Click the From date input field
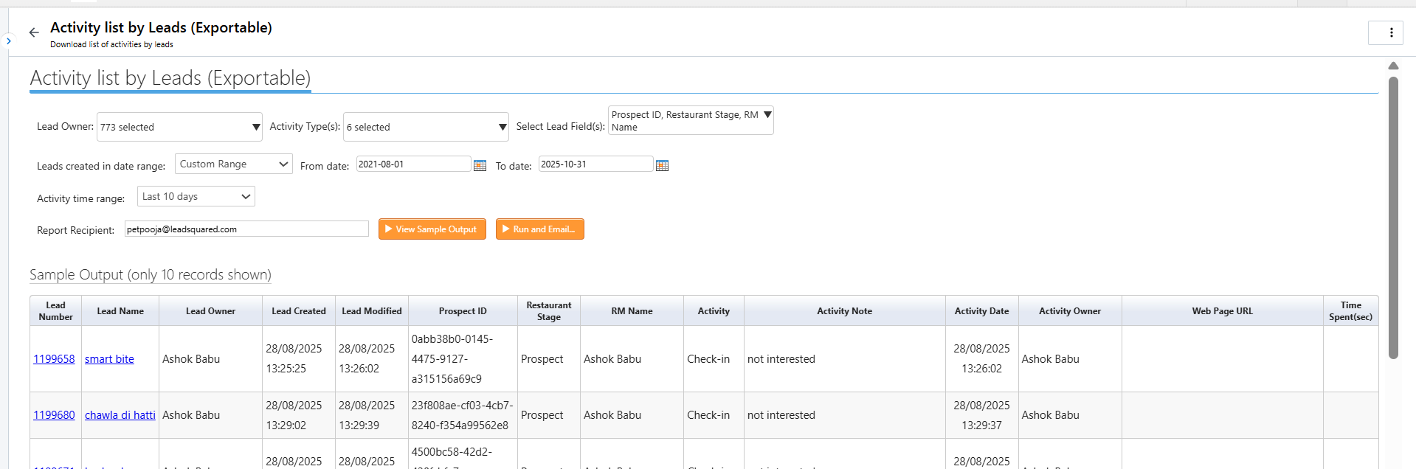The width and height of the screenshot is (1416, 469). 412,164
